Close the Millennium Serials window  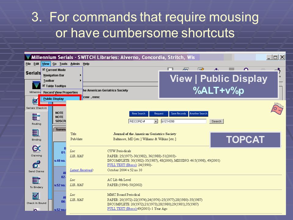coord(282,57)
